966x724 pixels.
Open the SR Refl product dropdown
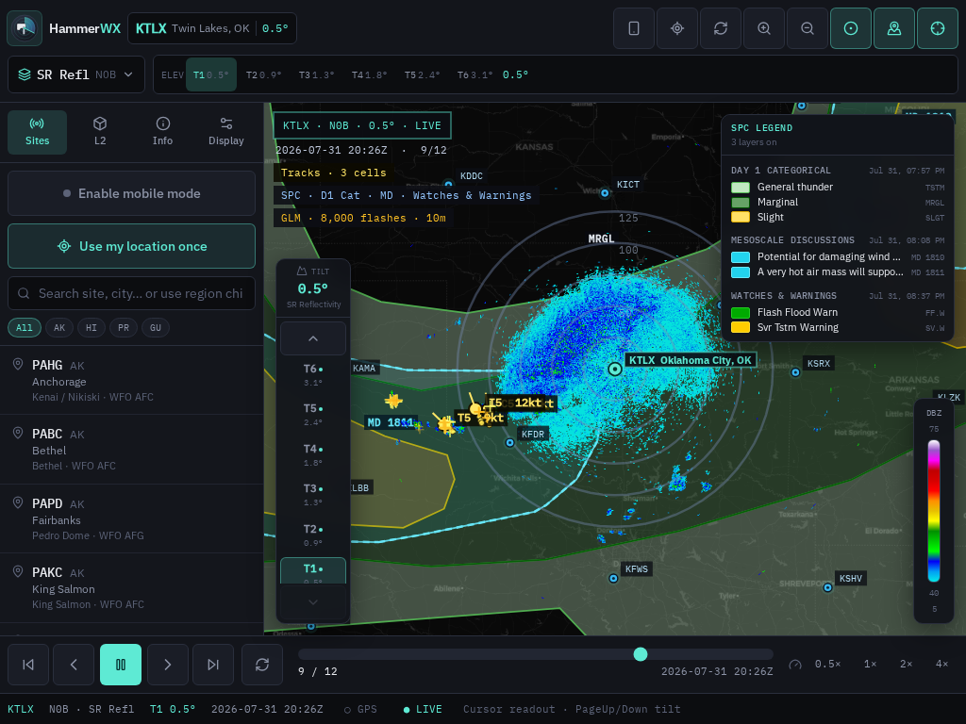76,74
